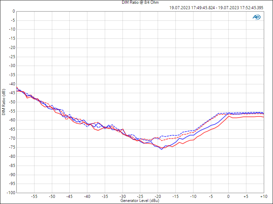Select the -45 tick on the DIM Ratio axis

pos(12,93)
